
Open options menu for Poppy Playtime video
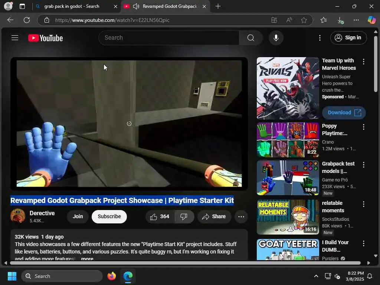tap(364, 127)
